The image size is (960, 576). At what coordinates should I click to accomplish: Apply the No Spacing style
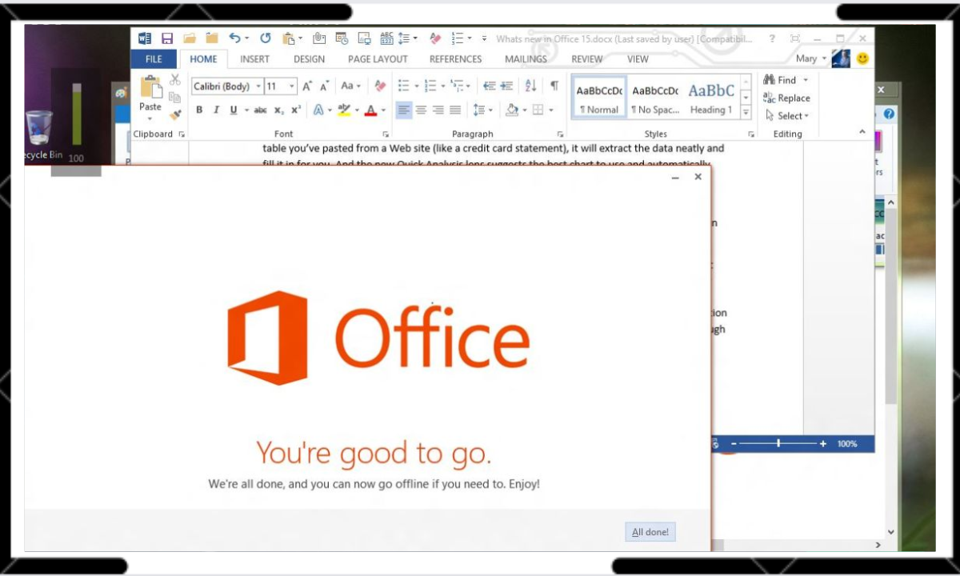pyautogui.click(x=655, y=98)
